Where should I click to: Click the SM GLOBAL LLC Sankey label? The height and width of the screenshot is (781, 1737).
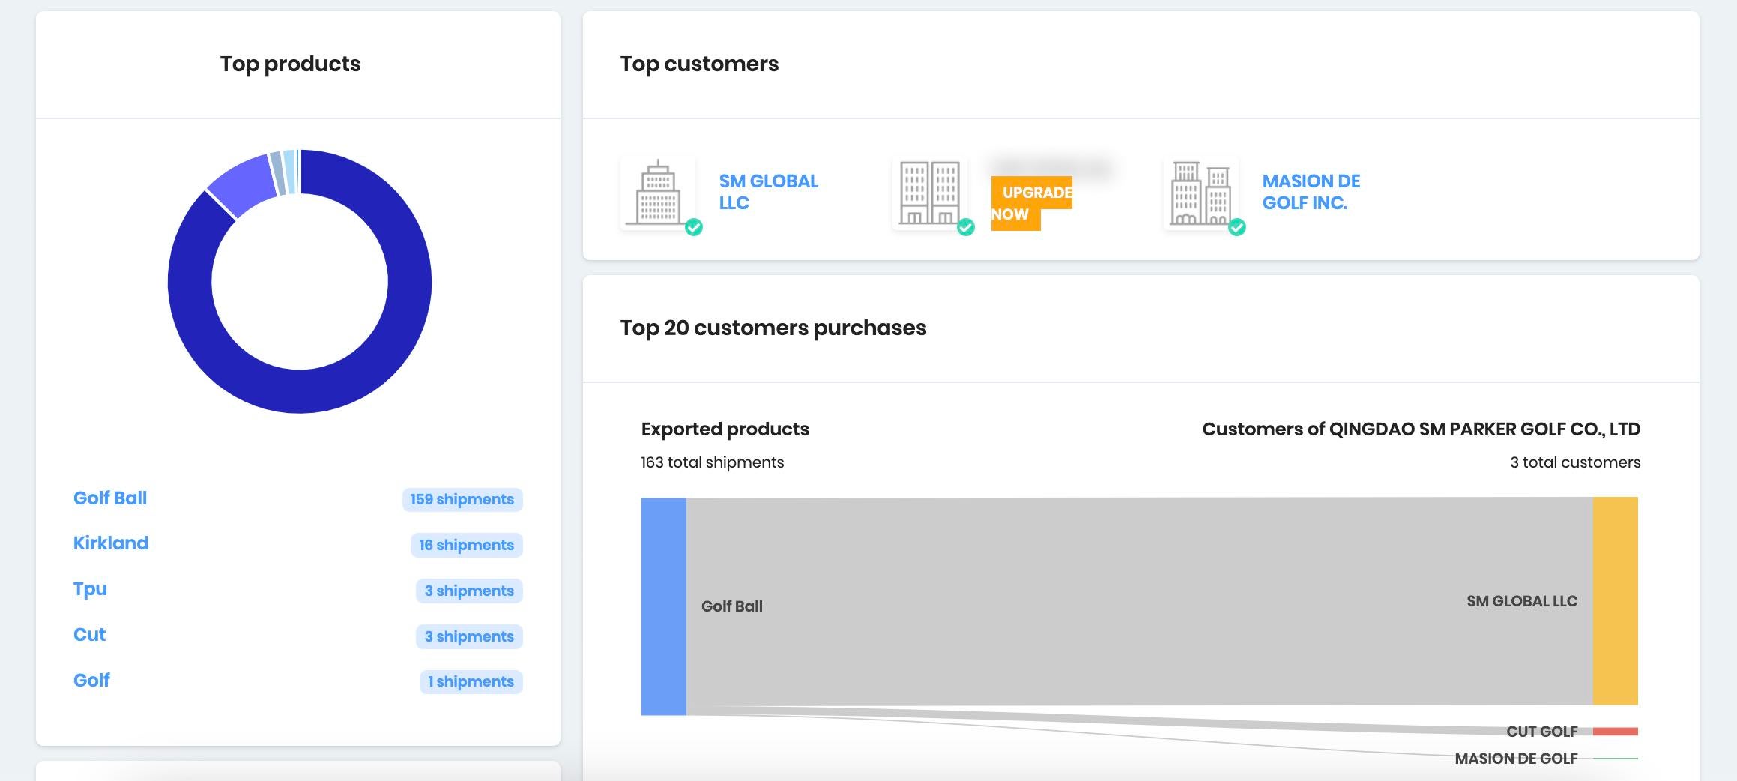[x=1521, y=601]
